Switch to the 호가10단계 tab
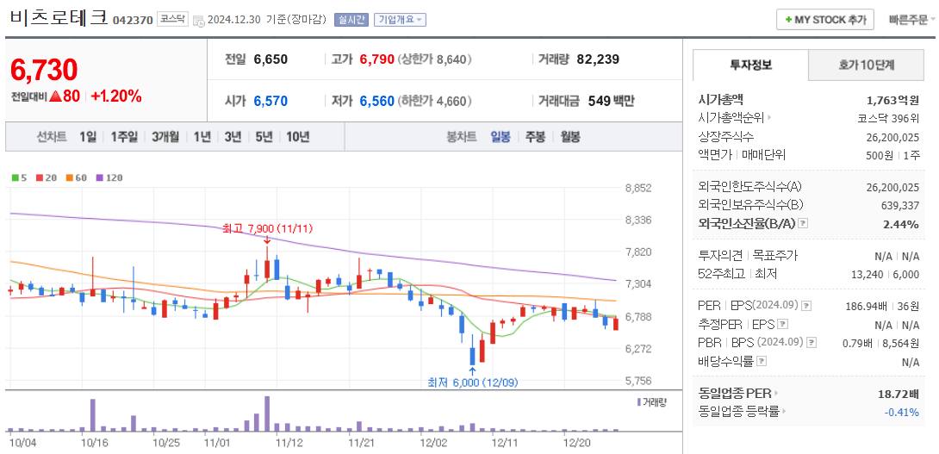Image resolution: width=939 pixels, height=454 pixels. [866, 65]
